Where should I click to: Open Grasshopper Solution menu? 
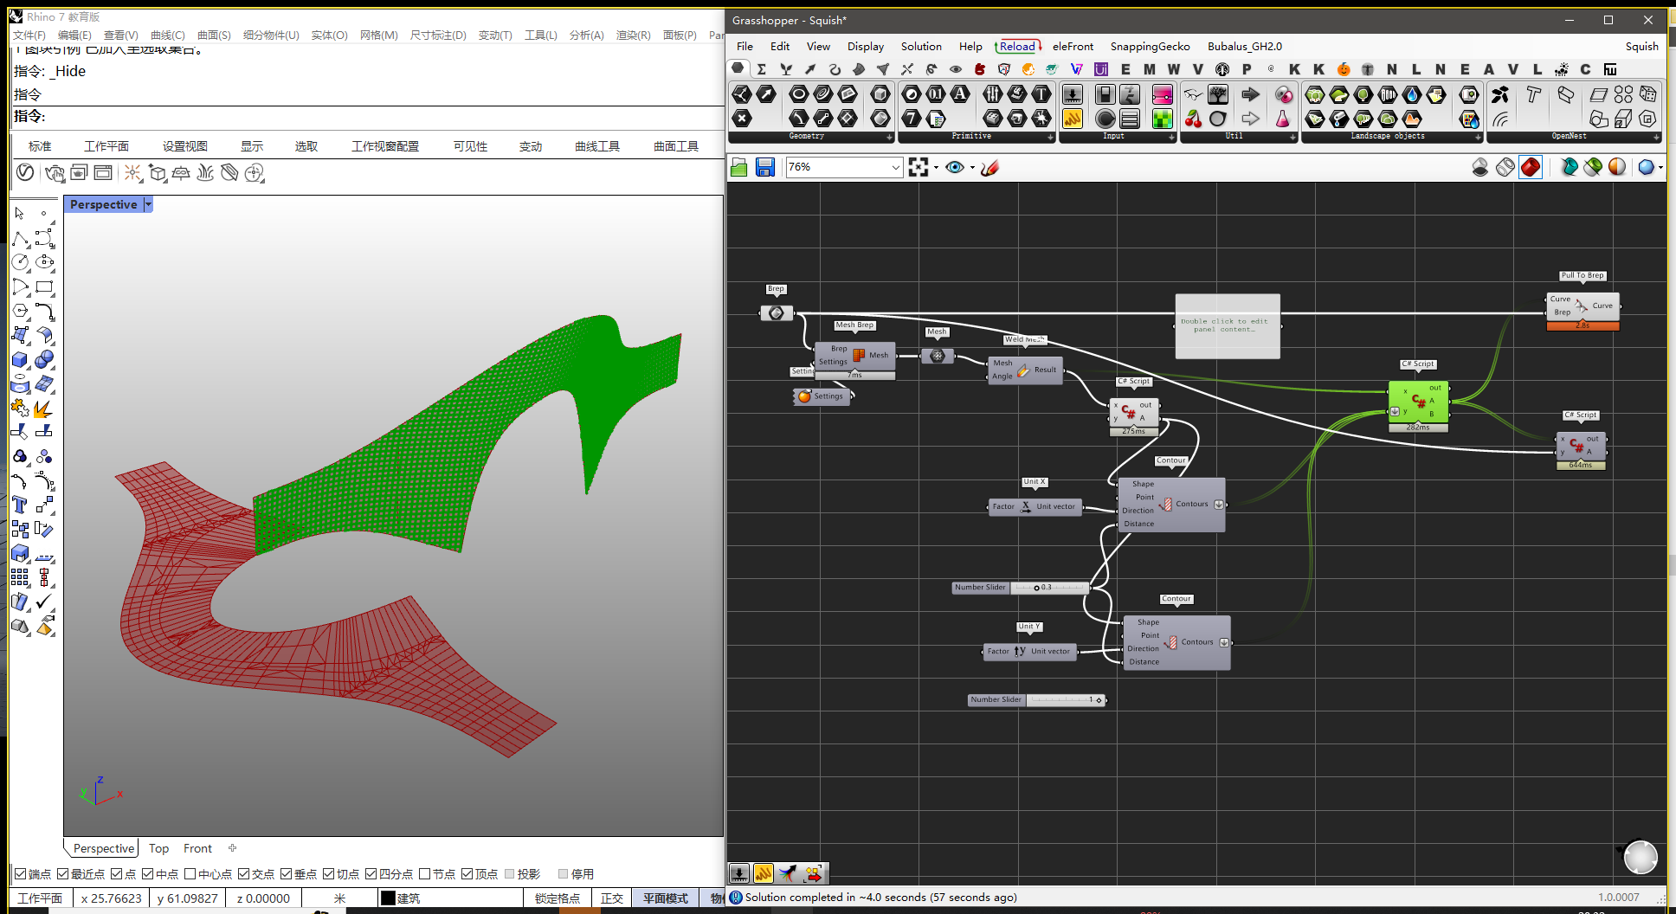921,46
